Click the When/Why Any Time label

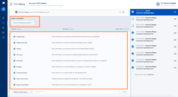coord(122,29)
